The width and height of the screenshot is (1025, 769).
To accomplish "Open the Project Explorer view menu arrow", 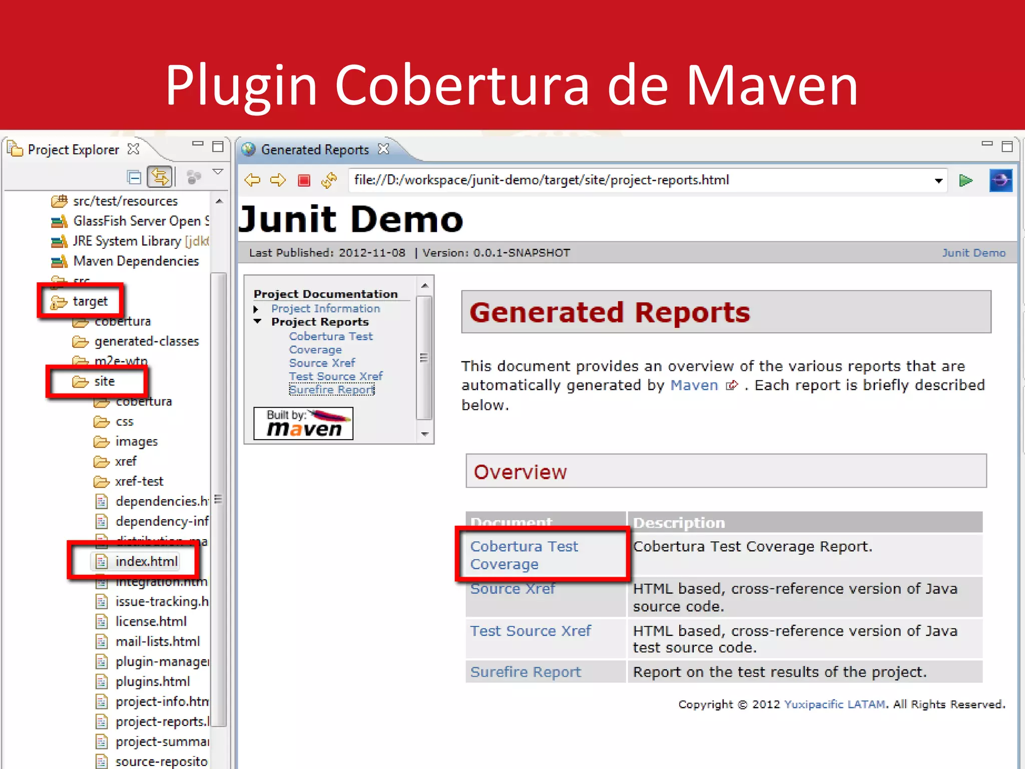I will click(x=218, y=172).
